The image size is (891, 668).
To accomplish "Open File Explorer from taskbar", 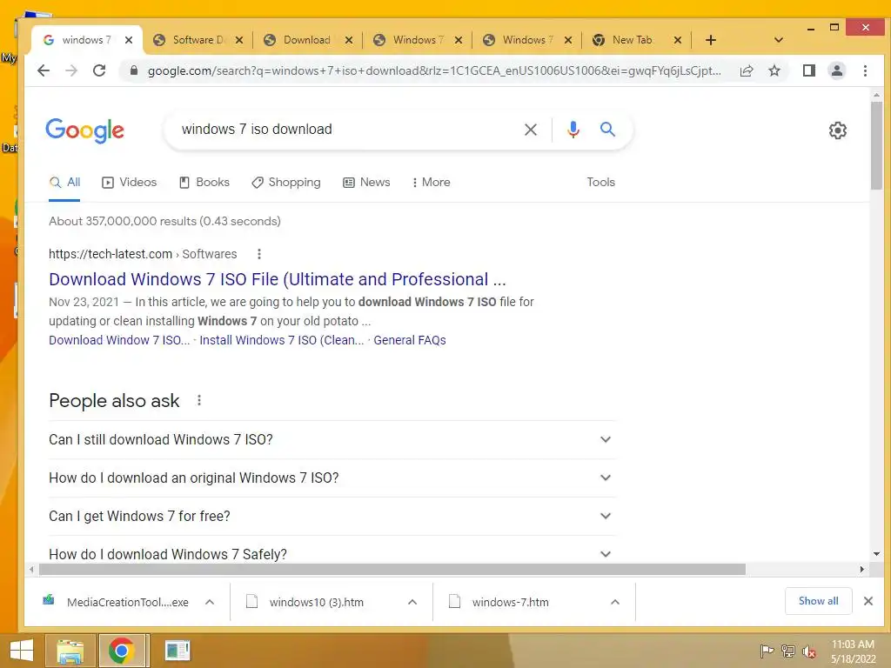I will tap(70, 651).
